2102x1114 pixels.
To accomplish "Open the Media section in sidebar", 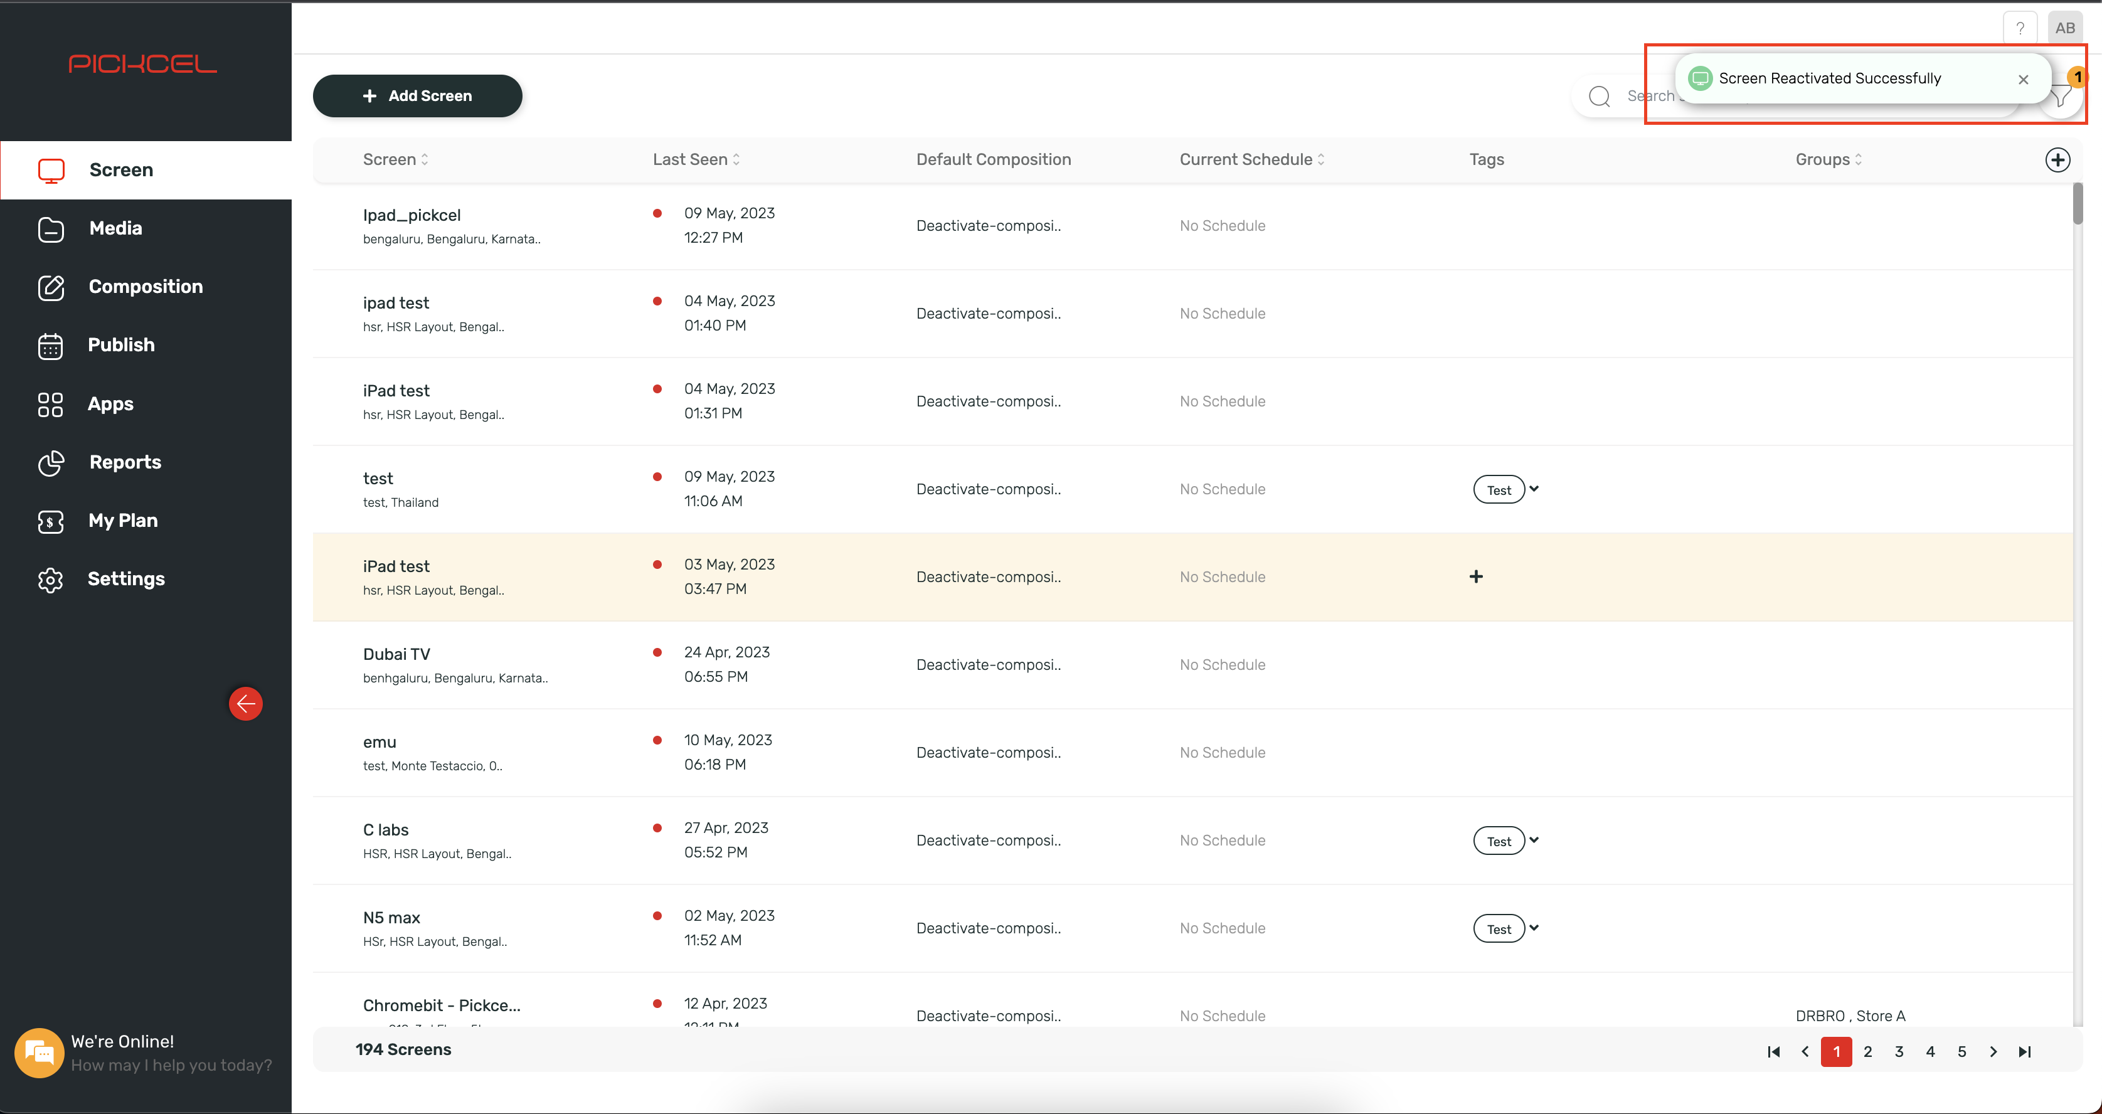I will pyautogui.click(x=115, y=228).
